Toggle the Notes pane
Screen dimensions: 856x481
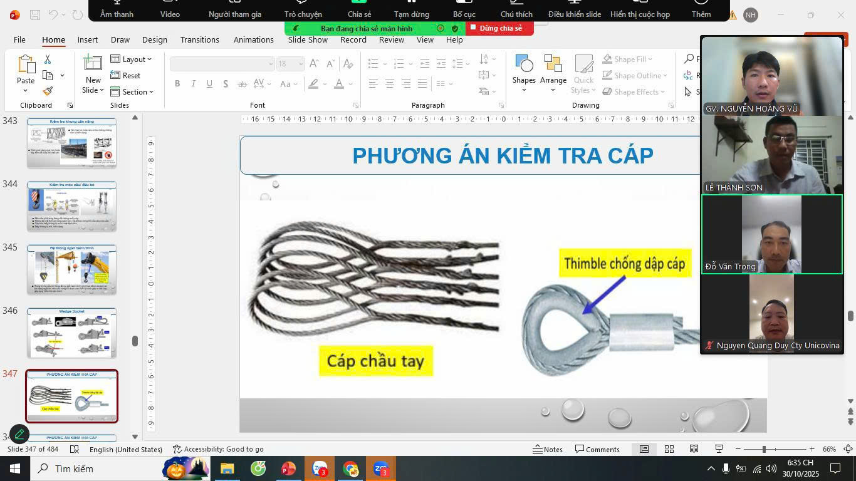548,449
